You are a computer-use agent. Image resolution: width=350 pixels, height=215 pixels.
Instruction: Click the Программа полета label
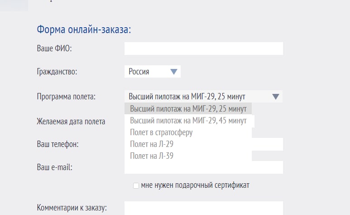pos(66,96)
